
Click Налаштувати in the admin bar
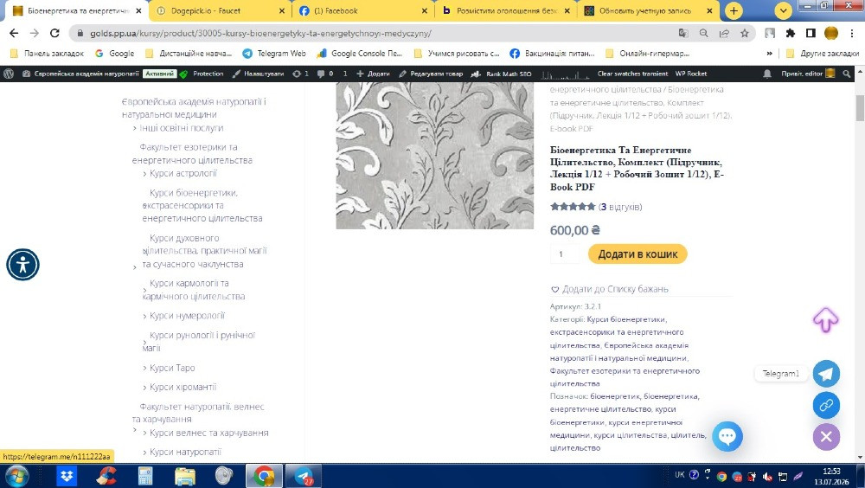[258, 74]
